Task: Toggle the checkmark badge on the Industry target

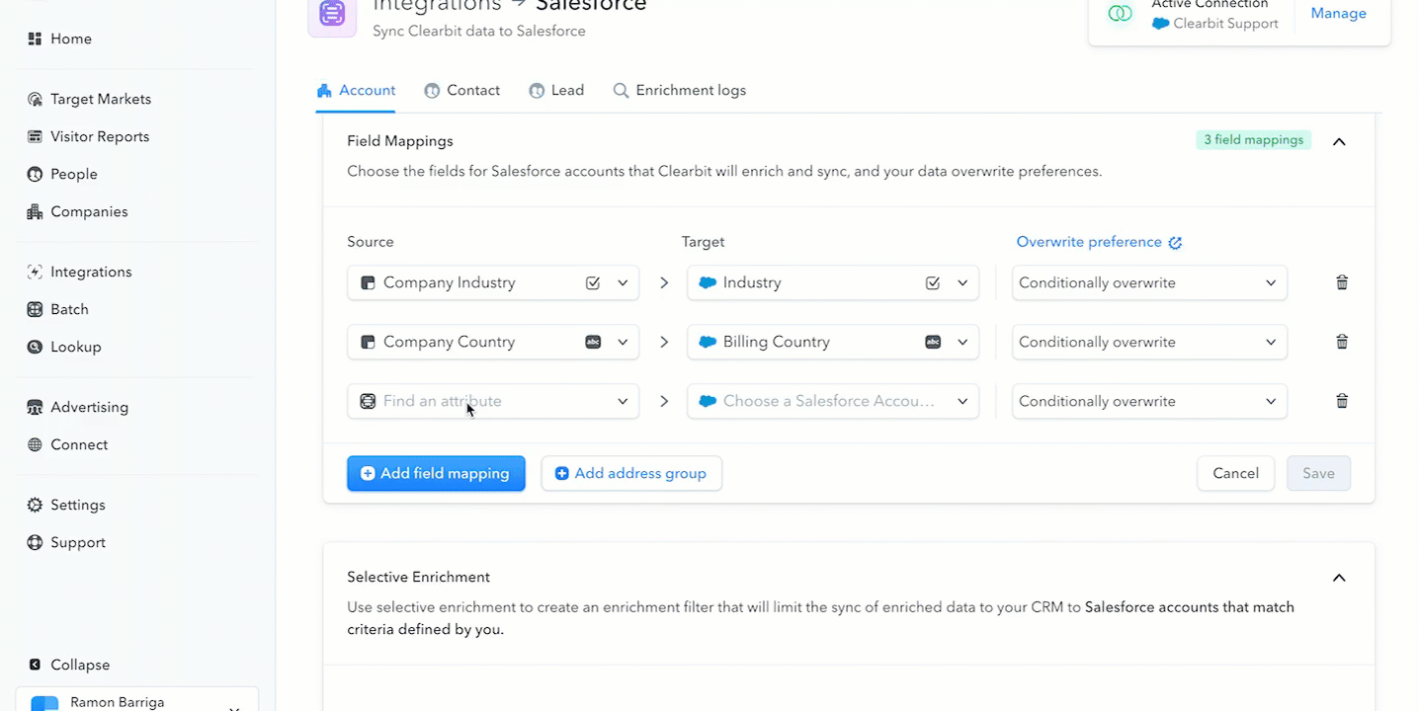Action: pyautogui.click(x=932, y=282)
